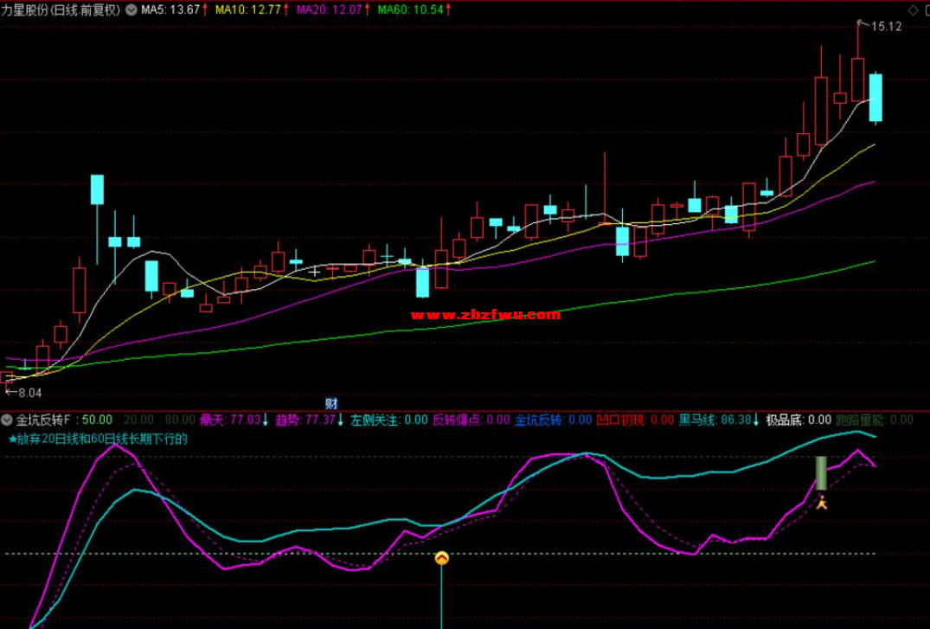Click the 20.00 parameter value
Screen dimensions: 930x629
coord(138,420)
